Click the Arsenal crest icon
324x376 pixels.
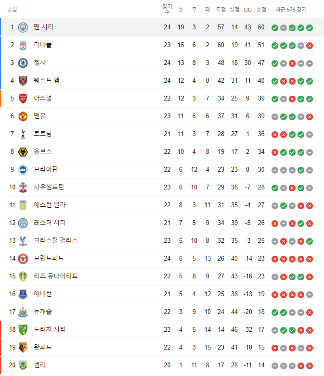pos(23,99)
